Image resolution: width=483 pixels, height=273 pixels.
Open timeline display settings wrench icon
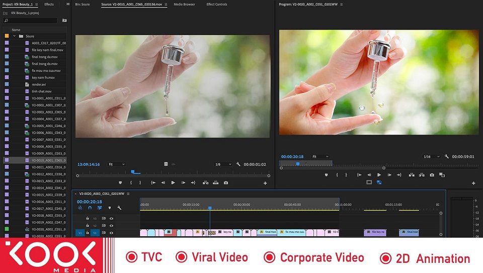point(119,208)
